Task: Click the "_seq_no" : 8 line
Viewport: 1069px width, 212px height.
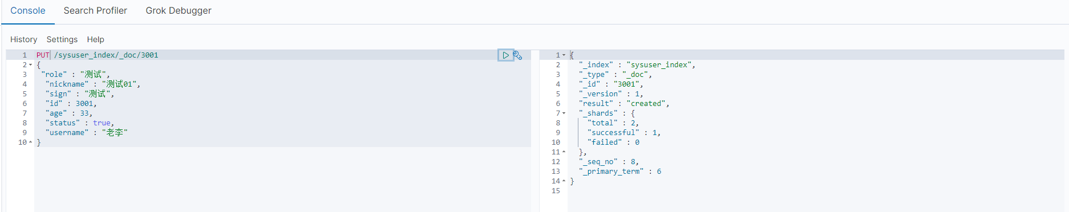Action: pos(609,162)
